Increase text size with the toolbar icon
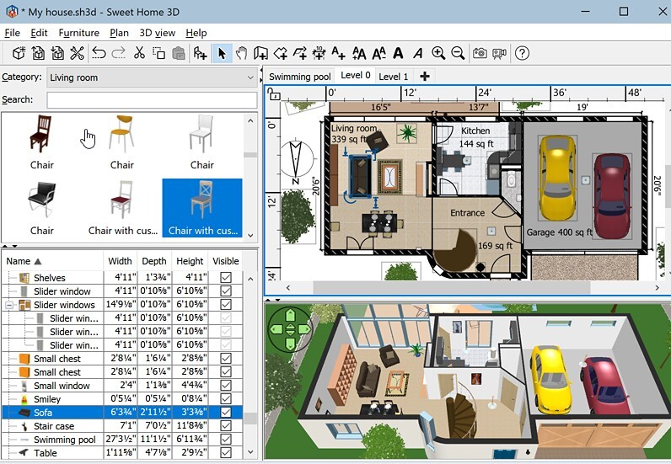 point(358,53)
